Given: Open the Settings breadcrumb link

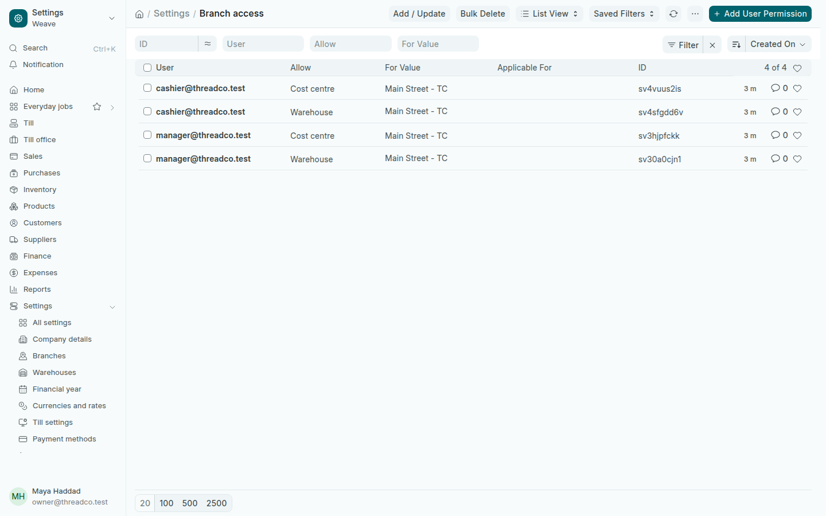Looking at the screenshot, I should coord(172,13).
